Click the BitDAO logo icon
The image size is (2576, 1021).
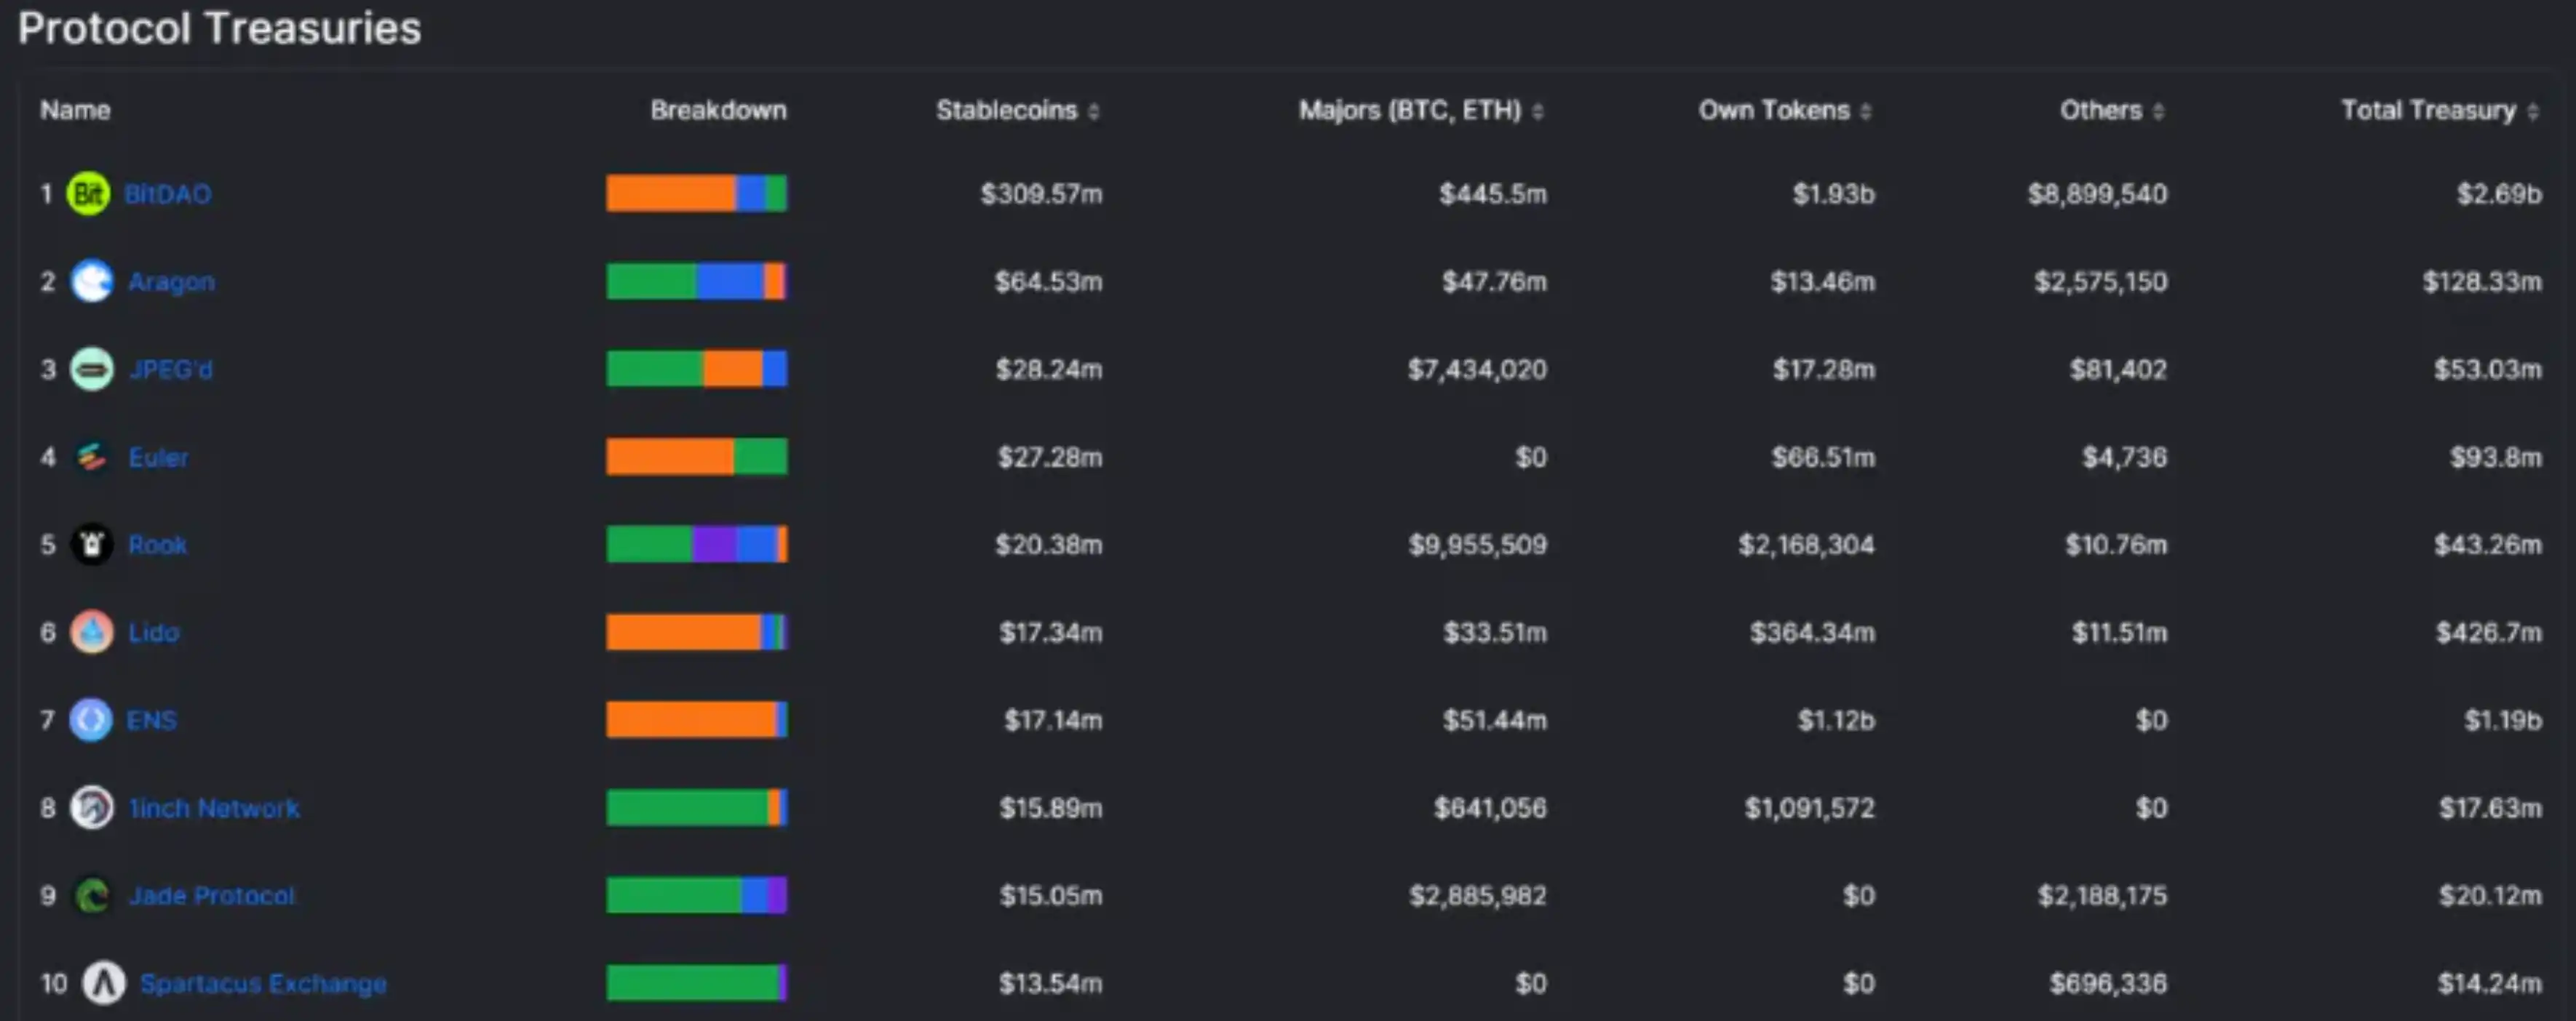pyautogui.click(x=88, y=194)
